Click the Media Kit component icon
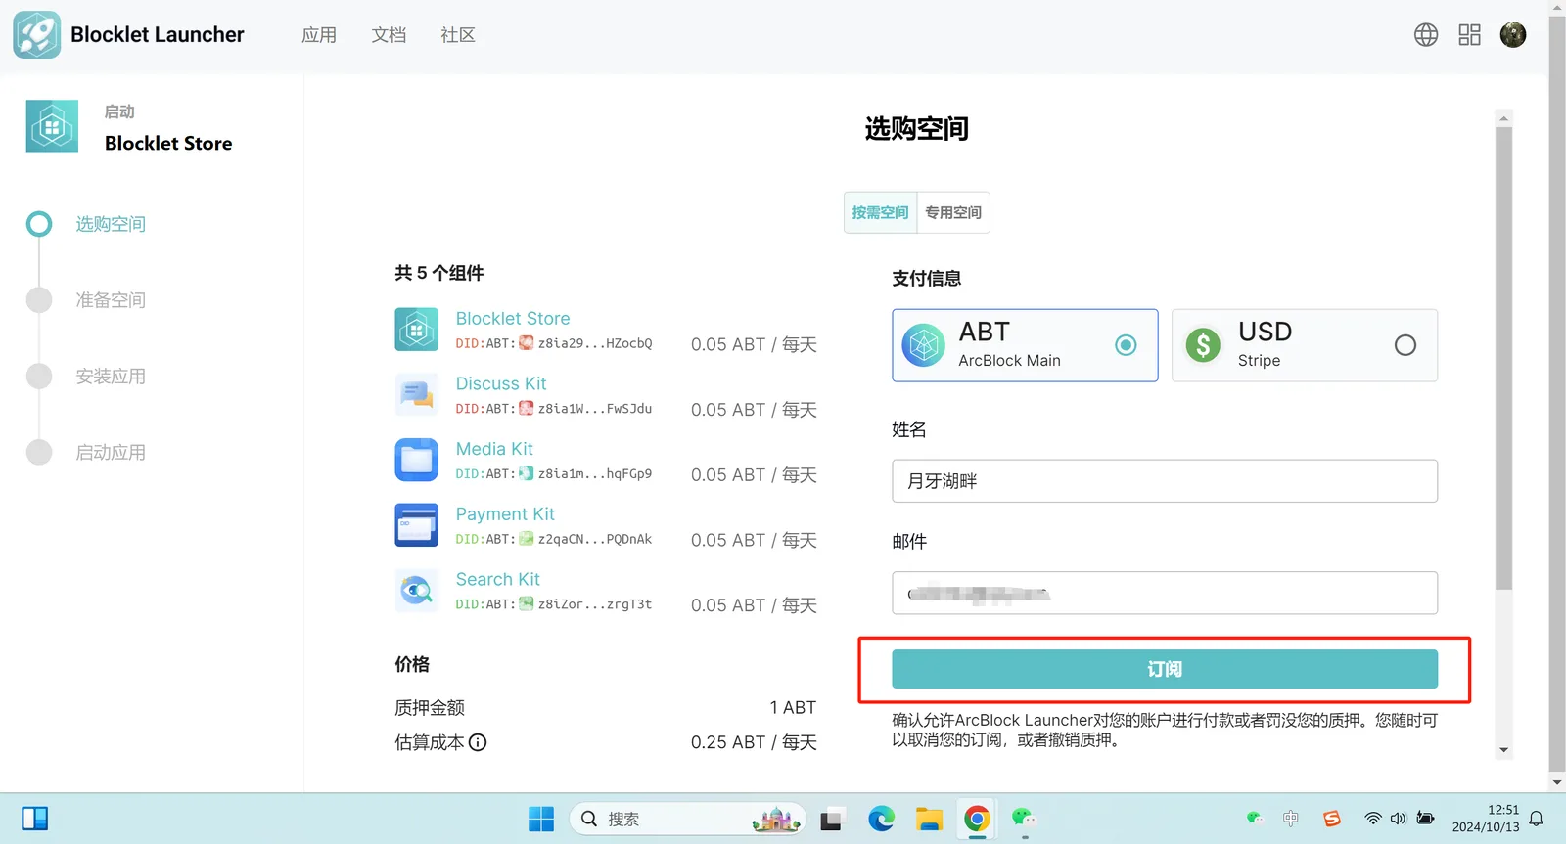 416,460
